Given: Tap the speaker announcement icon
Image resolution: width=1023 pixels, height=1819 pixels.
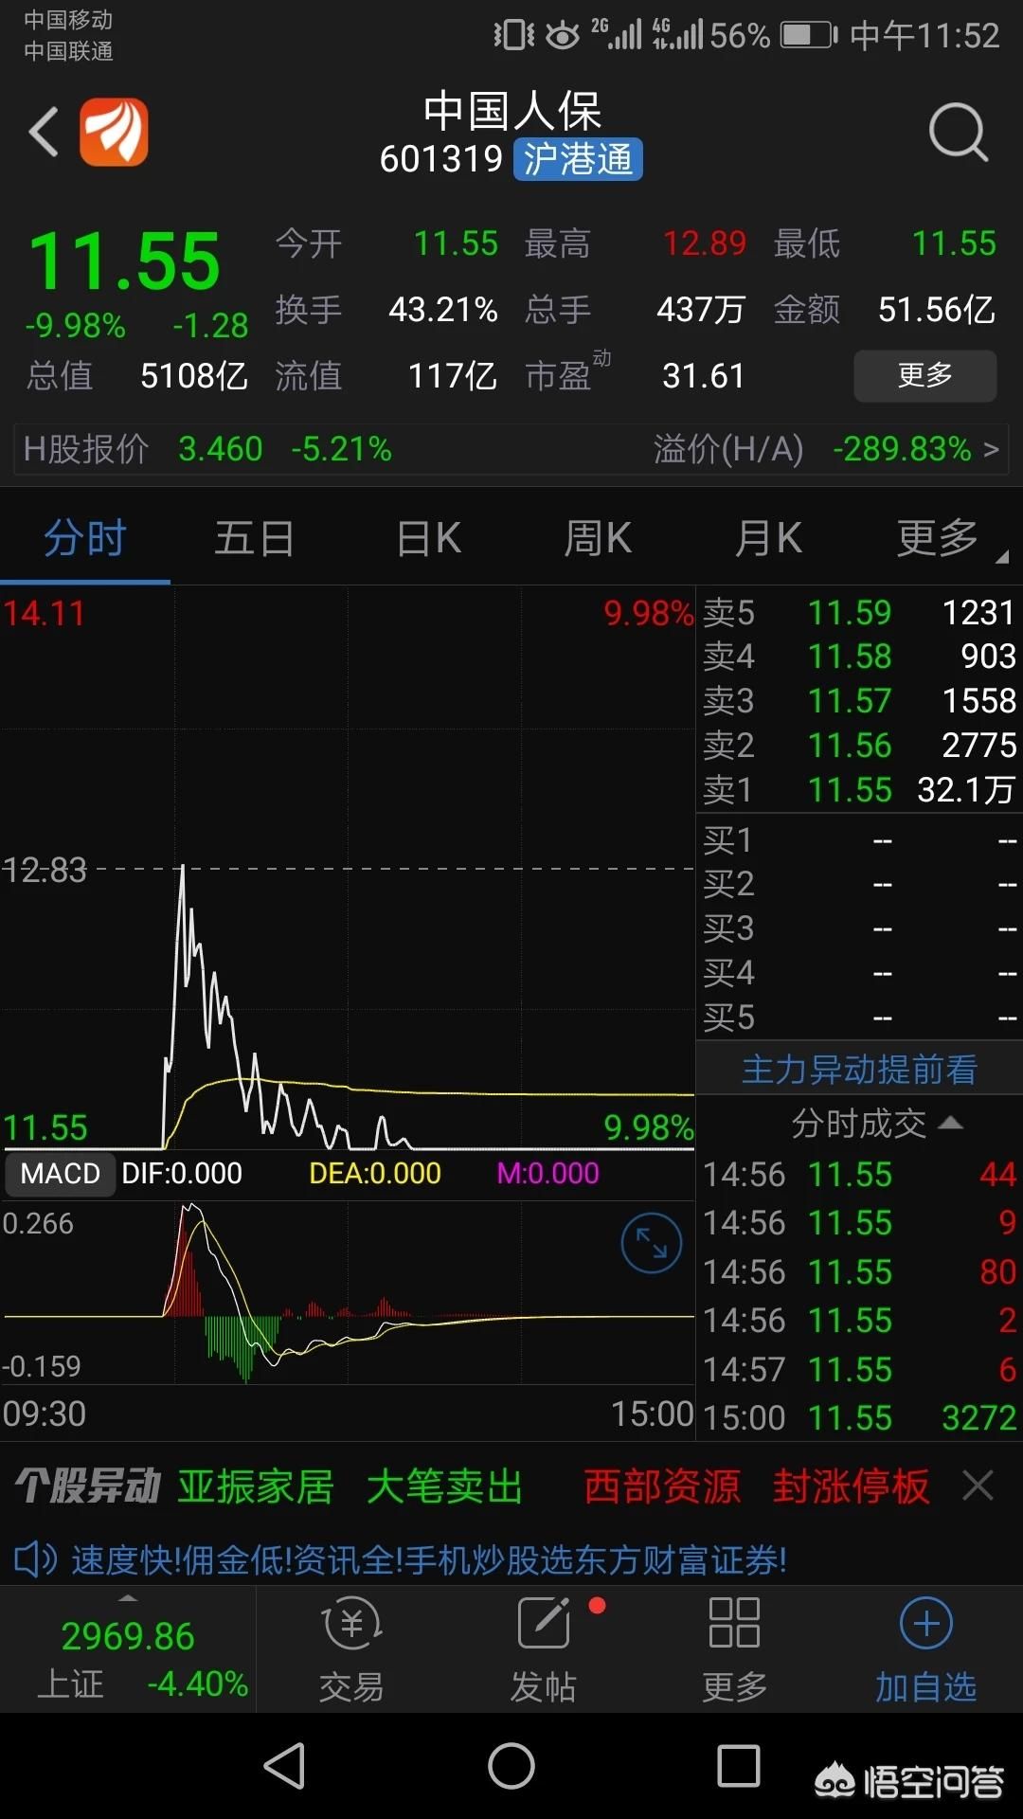Looking at the screenshot, I should tap(36, 1558).
